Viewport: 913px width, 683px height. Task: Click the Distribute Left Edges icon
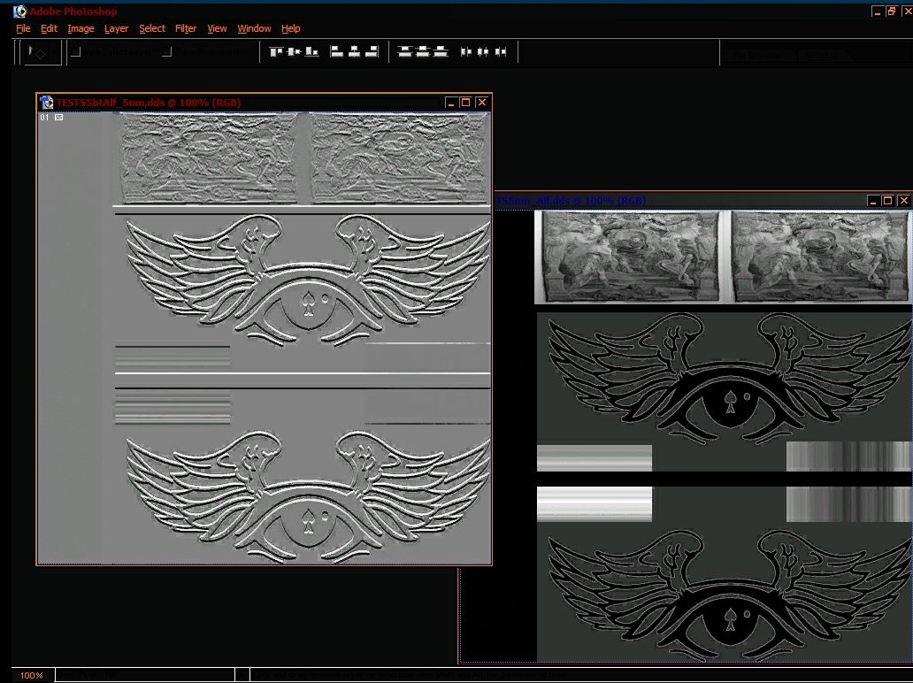point(466,52)
